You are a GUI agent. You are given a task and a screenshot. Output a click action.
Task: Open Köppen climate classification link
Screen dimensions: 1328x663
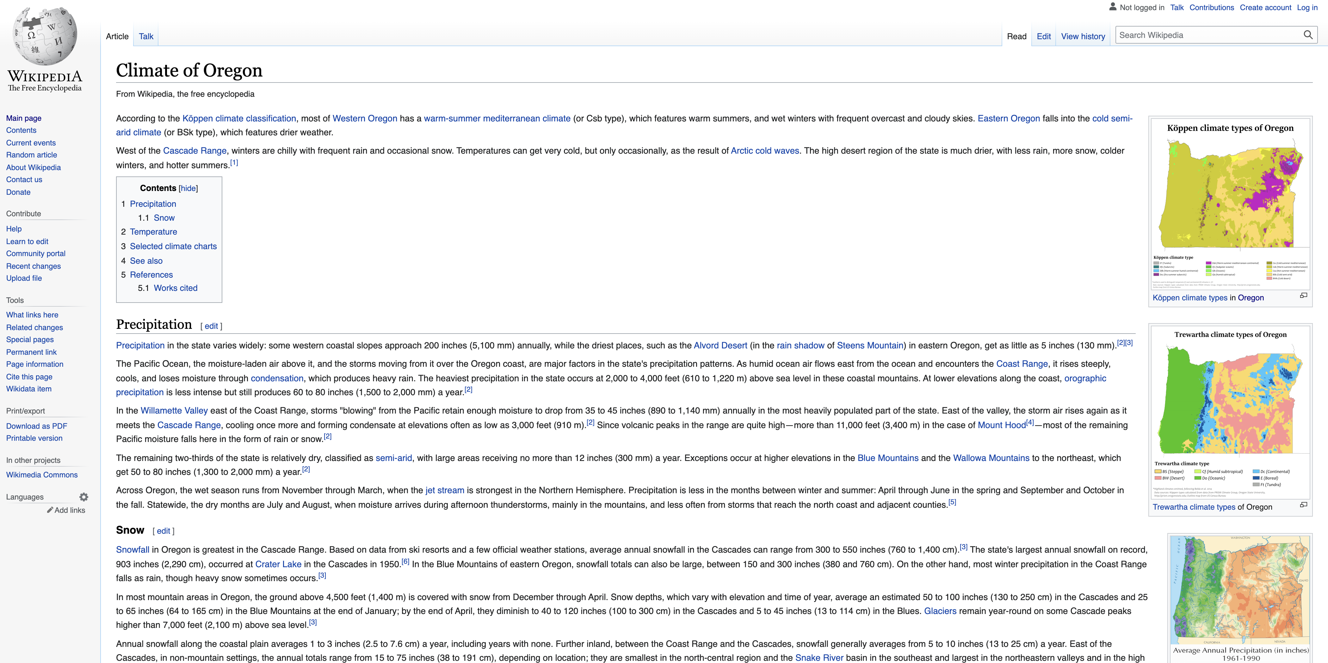[239, 118]
